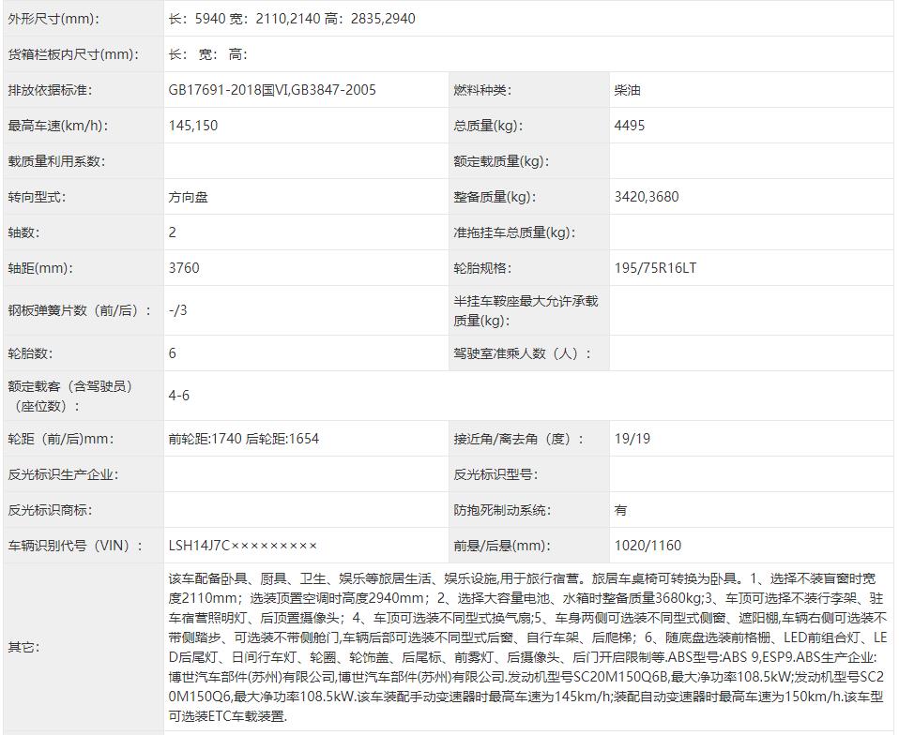Select wheelbase value 3760
The width and height of the screenshot is (899, 735).
(184, 268)
